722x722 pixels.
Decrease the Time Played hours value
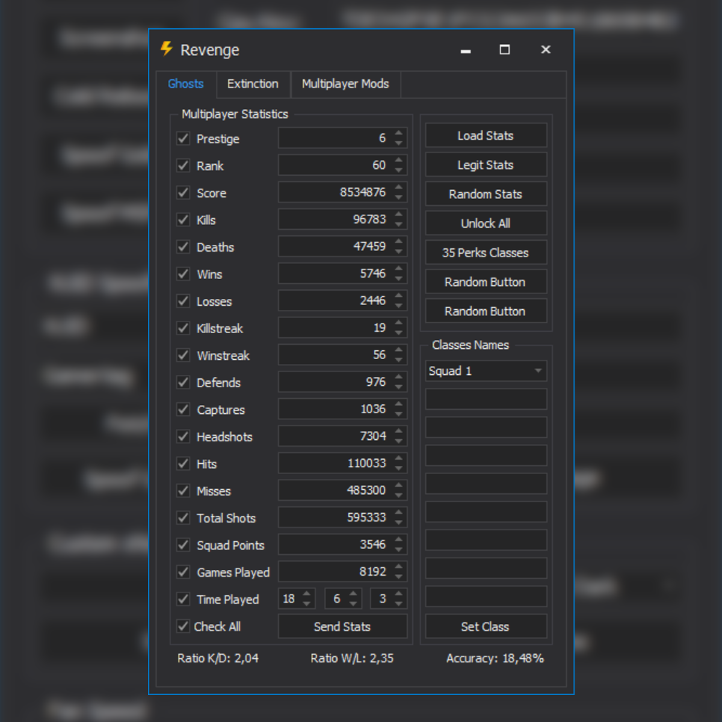307,603
